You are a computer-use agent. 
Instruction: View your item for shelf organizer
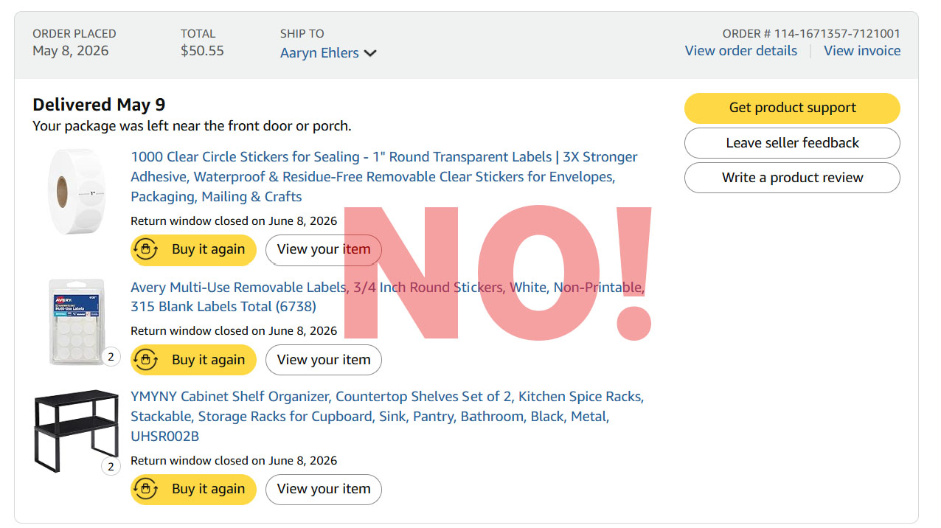[x=324, y=489]
